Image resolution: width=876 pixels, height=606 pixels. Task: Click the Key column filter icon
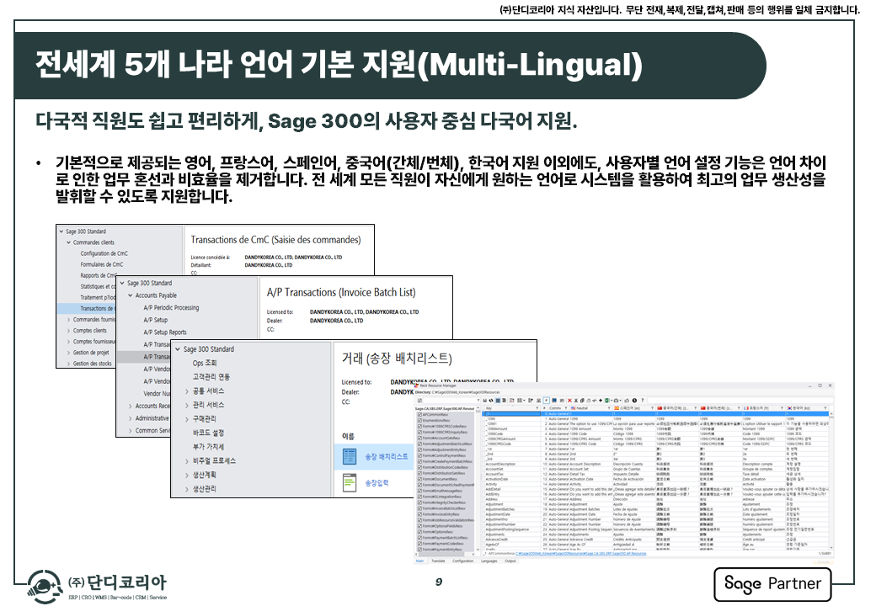click(537, 408)
